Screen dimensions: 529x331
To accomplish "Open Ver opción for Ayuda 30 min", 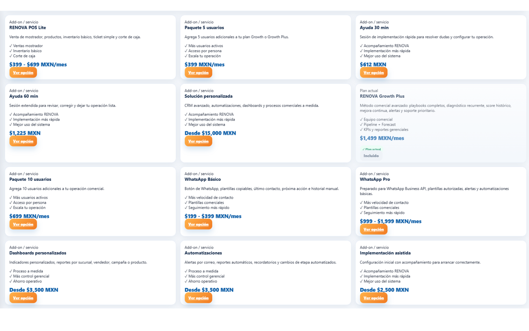I will pos(373,73).
